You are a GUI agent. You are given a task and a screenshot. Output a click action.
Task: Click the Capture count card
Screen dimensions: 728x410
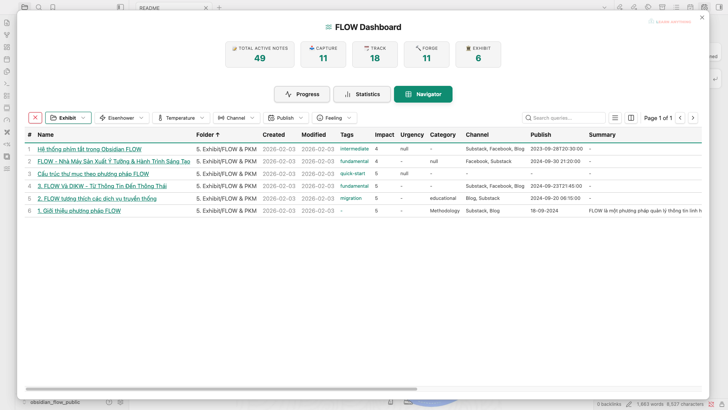pos(323,54)
